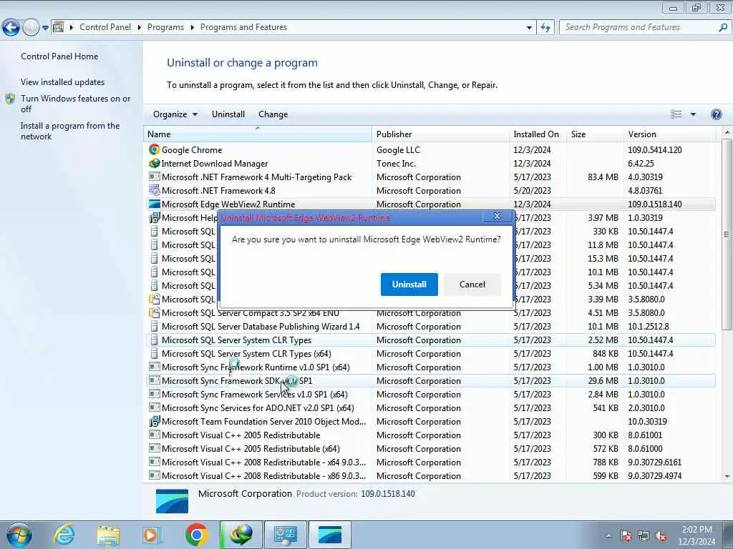
Task: Open the Help question mark icon
Action: tap(716, 114)
